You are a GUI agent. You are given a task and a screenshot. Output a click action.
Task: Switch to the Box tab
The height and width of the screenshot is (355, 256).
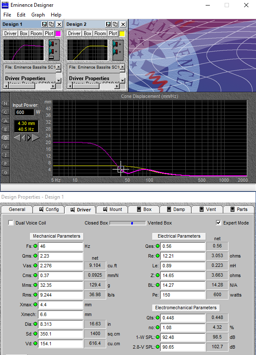coord(144,209)
